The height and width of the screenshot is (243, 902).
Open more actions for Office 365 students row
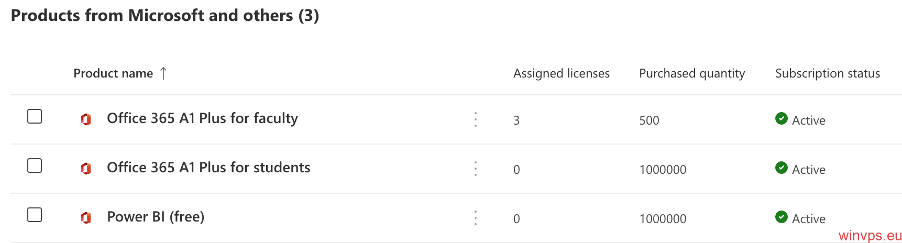(476, 169)
